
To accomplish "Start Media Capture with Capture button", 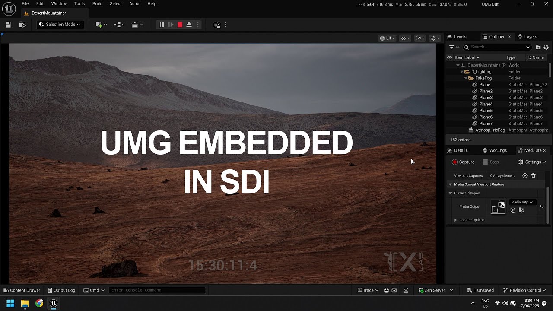I will 463,162.
